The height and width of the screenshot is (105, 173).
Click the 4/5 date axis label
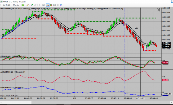tap(74, 98)
